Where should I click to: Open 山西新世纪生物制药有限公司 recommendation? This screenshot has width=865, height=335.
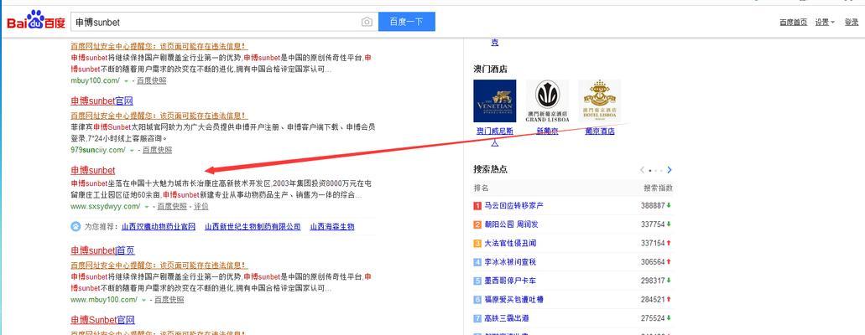click(x=253, y=226)
